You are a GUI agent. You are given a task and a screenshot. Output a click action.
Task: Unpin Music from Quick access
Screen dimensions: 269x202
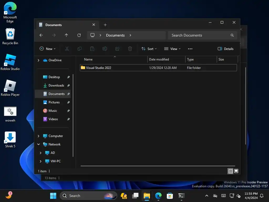tap(69, 111)
